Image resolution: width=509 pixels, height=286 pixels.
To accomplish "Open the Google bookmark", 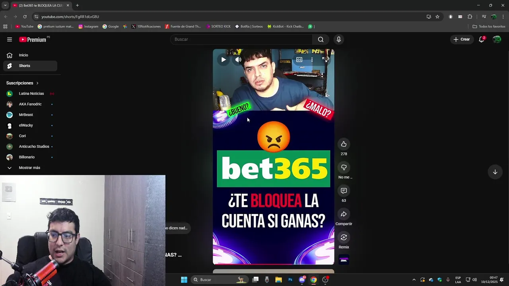I will (x=111, y=27).
